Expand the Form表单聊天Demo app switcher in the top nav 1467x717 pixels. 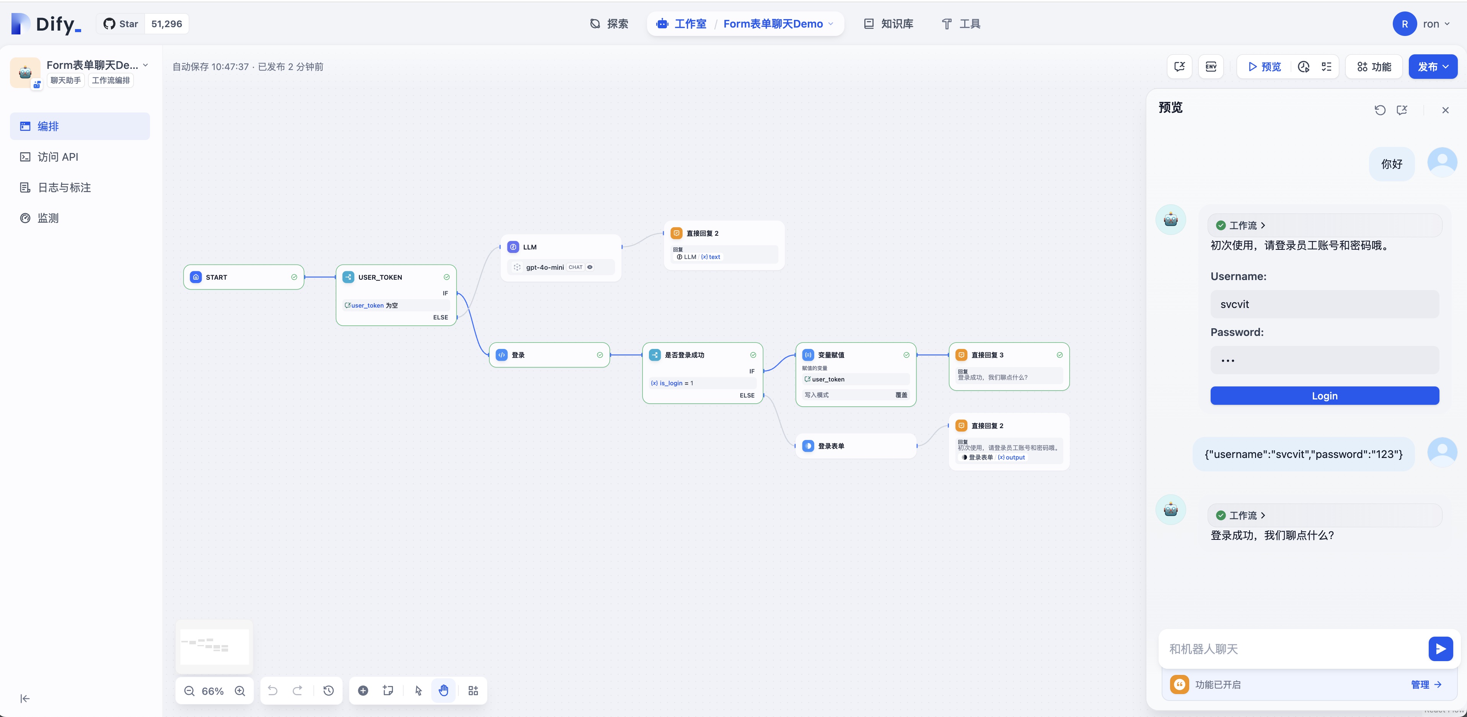(778, 24)
